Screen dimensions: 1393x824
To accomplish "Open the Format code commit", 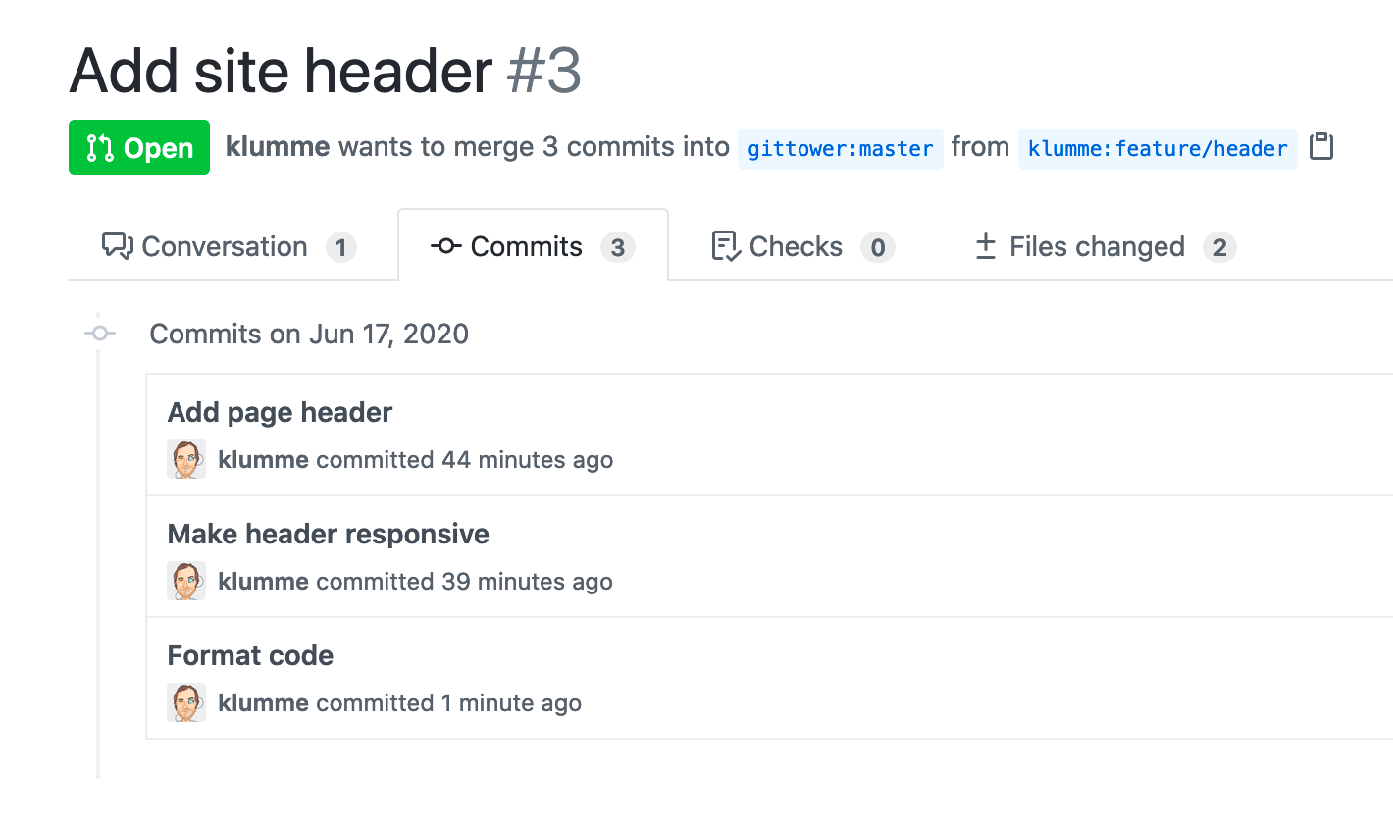I will point(250,655).
